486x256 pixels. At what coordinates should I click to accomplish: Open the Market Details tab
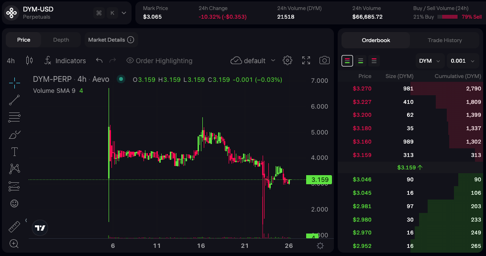pos(111,40)
